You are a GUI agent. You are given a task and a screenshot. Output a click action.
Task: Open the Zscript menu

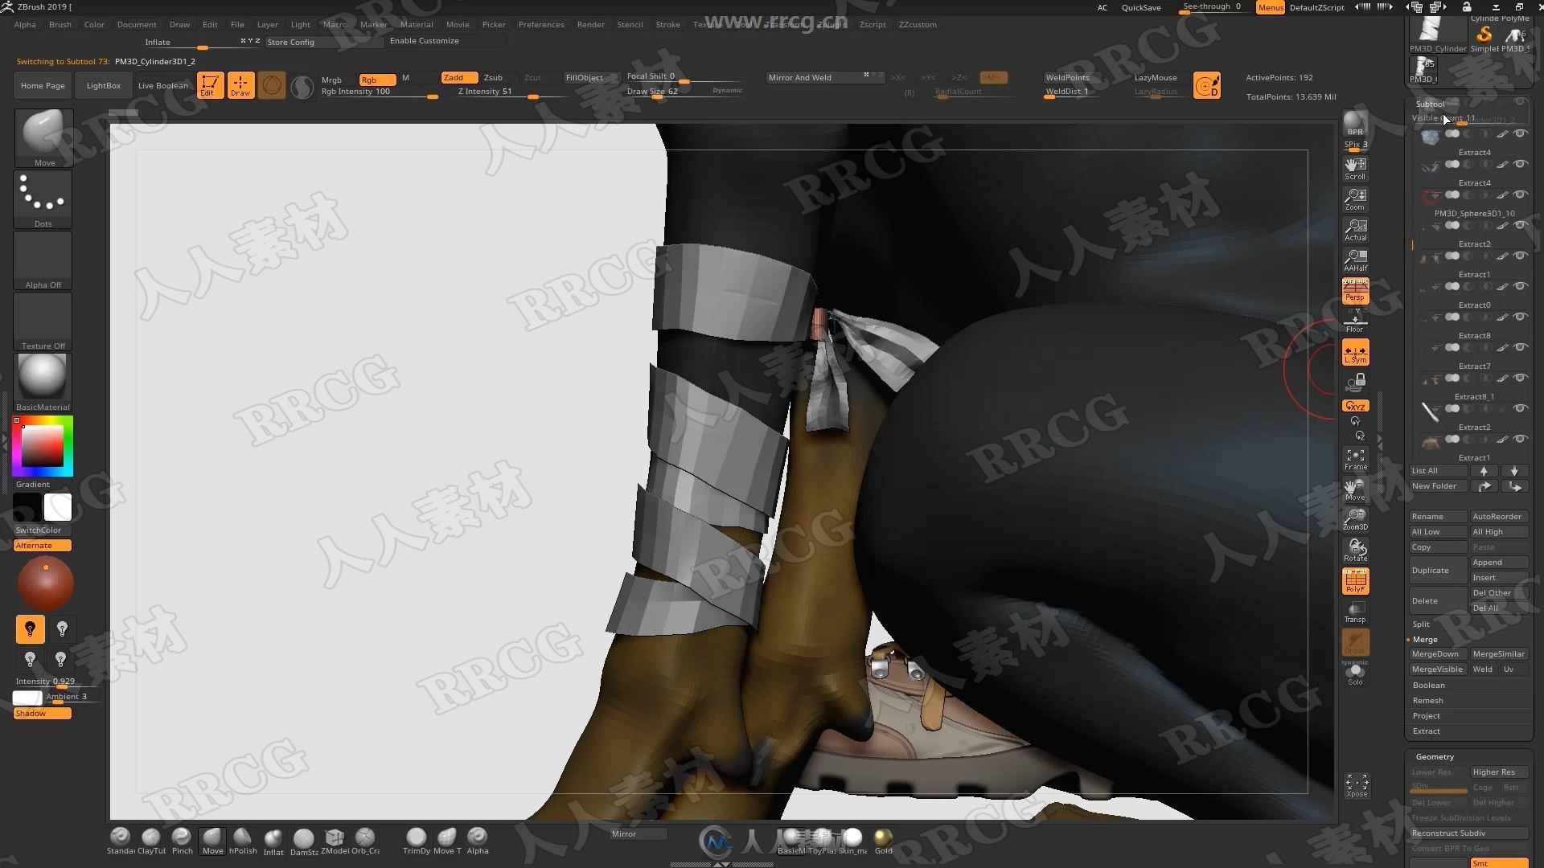tap(873, 24)
